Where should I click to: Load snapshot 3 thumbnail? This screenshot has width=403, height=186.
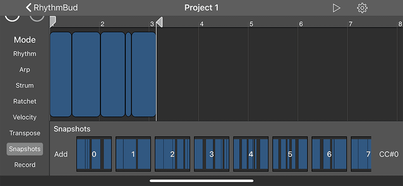click(211, 154)
